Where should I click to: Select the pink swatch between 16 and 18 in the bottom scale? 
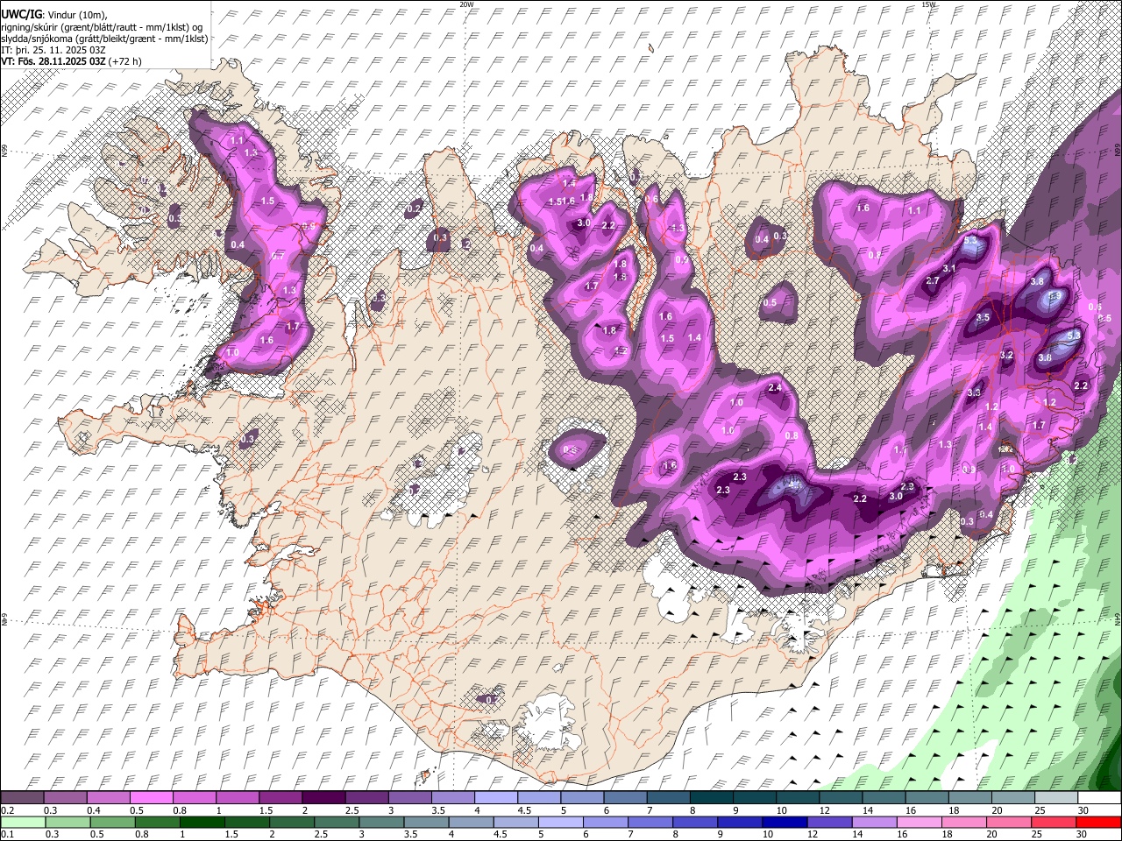(x=920, y=822)
